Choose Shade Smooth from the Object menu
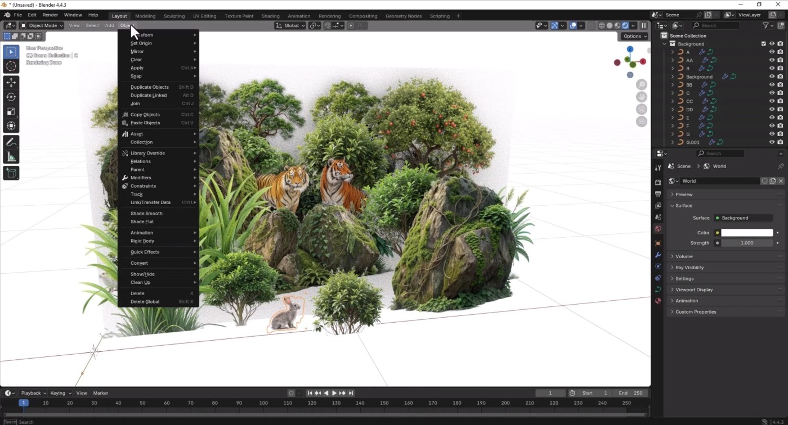Image resolution: width=788 pixels, height=425 pixels. (146, 213)
